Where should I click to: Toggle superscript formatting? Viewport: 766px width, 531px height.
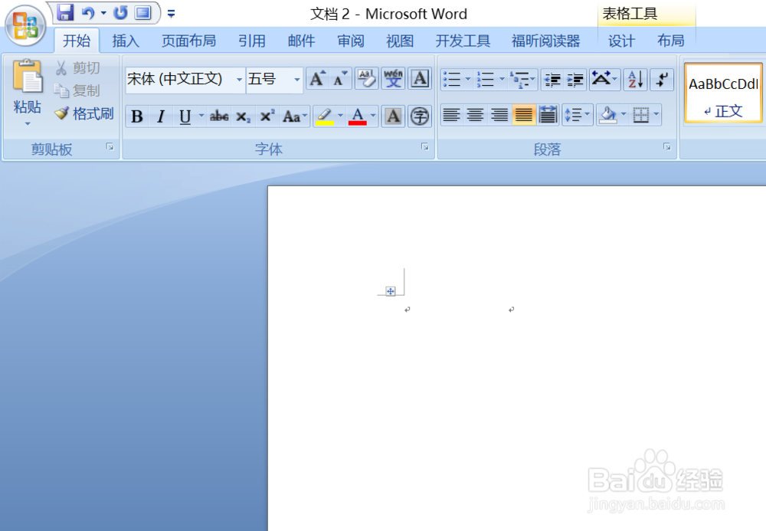pos(267,116)
